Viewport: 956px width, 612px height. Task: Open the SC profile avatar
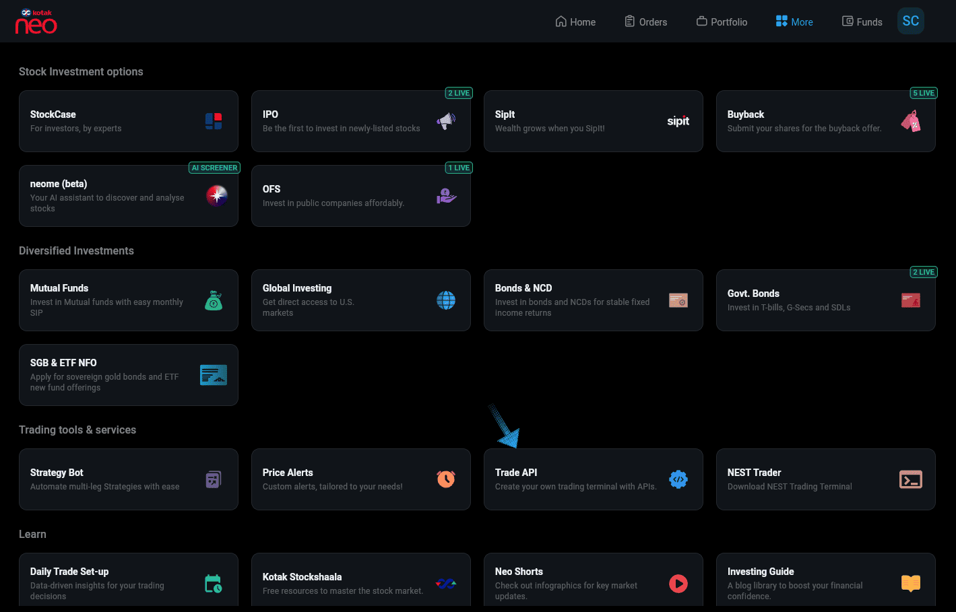pos(910,21)
